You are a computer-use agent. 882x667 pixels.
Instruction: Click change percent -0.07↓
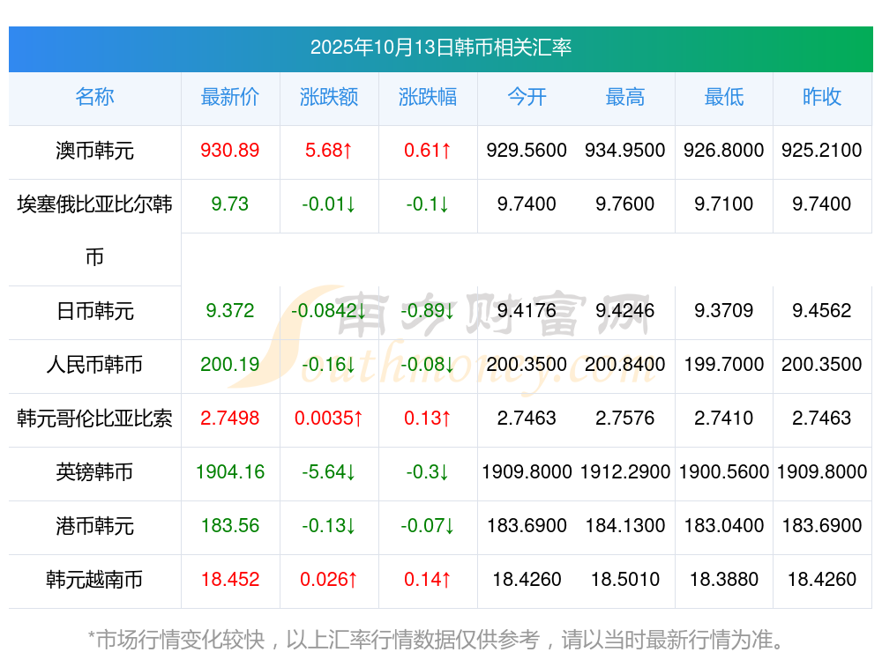[428, 526]
